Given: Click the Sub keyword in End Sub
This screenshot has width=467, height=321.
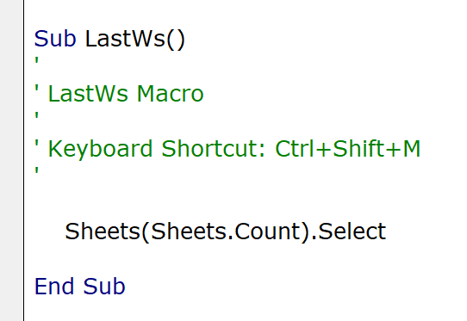Looking at the screenshot, I should point(104,287).
